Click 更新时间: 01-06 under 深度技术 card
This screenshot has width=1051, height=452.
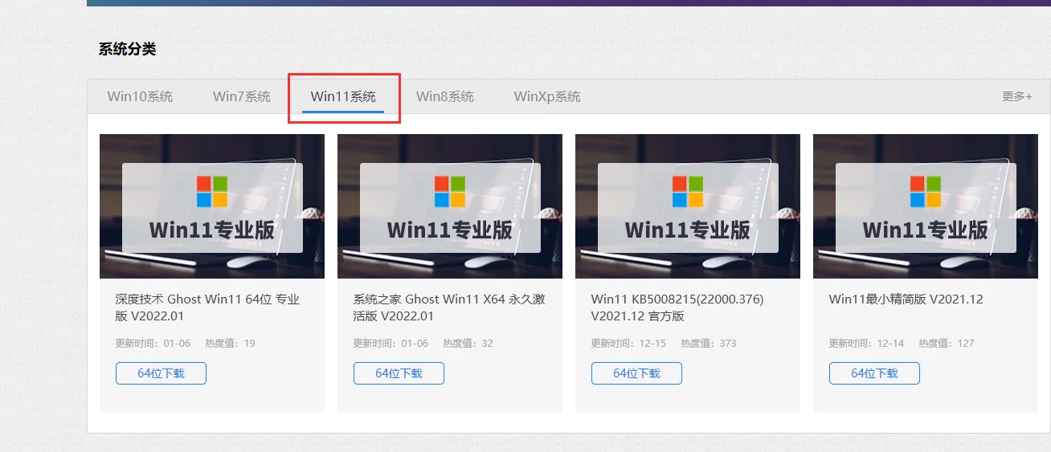[x=153, y=343]
